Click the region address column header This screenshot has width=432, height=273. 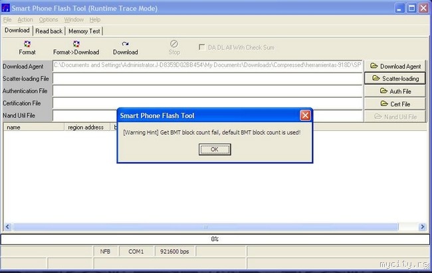tap(87, 128)
